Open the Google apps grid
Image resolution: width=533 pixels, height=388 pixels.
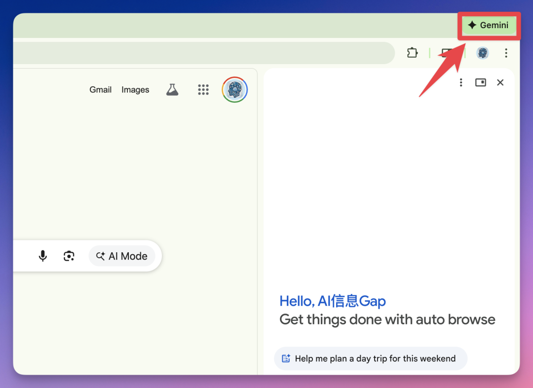coord(203,90)
